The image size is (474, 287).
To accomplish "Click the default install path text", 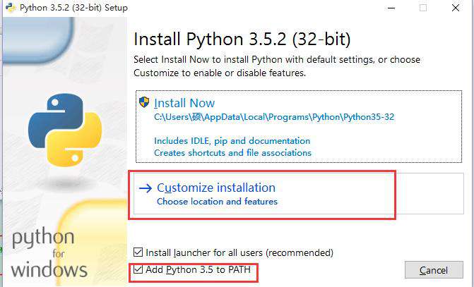I will click(x=274, y=117).
